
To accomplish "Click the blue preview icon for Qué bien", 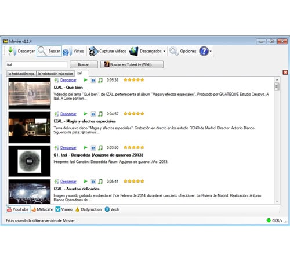I will pyautogui.click(x=93, y=80).
